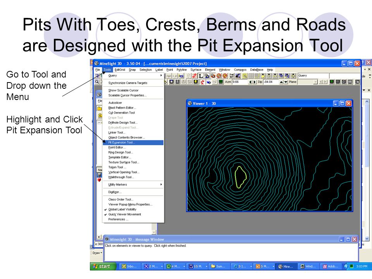372x279 pixels.
Task: Open the Polyline menu
Action: click(x=181, y=70)
